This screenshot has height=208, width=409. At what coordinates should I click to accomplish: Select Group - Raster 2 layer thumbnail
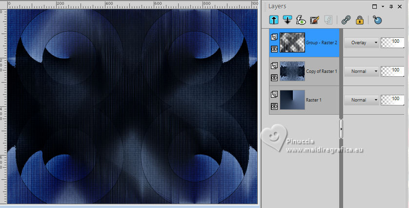point(292,43)
